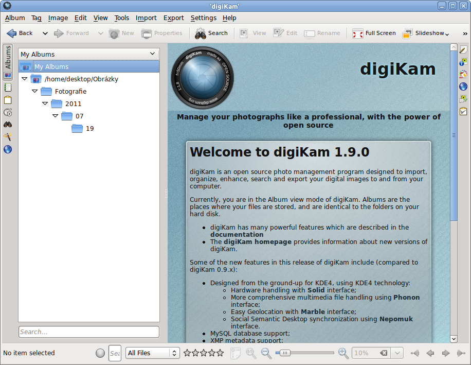Click the Edit toolbar button with pencil icon
Screen dimensions: 471x365
point(285,33)
